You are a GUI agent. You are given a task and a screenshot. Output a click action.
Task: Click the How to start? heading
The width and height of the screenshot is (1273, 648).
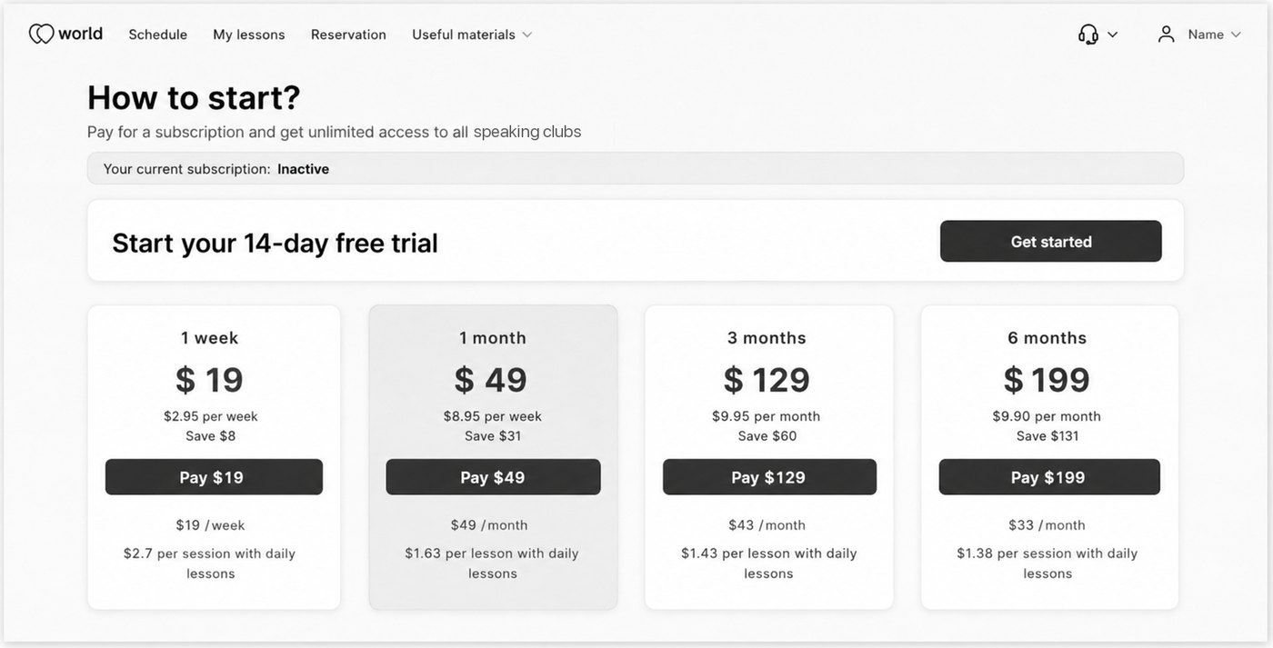point(194,97)
